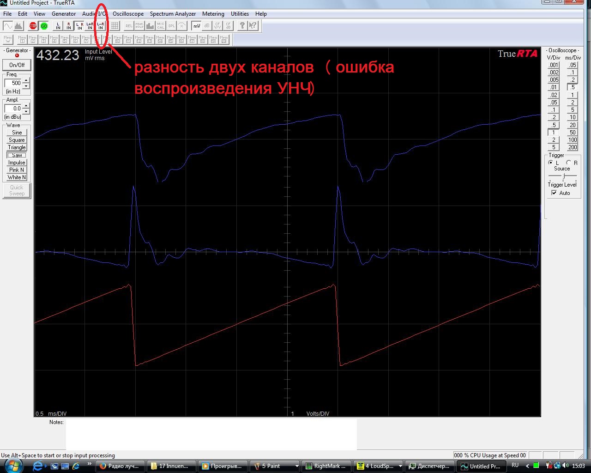Select Sine waveform
This screenshot has width=591, height=473.
pos(17,133)
